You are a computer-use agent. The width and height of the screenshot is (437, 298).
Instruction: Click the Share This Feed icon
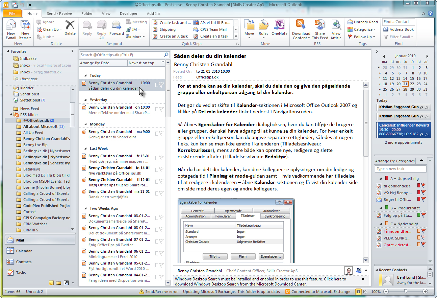(x=320, y=26)
